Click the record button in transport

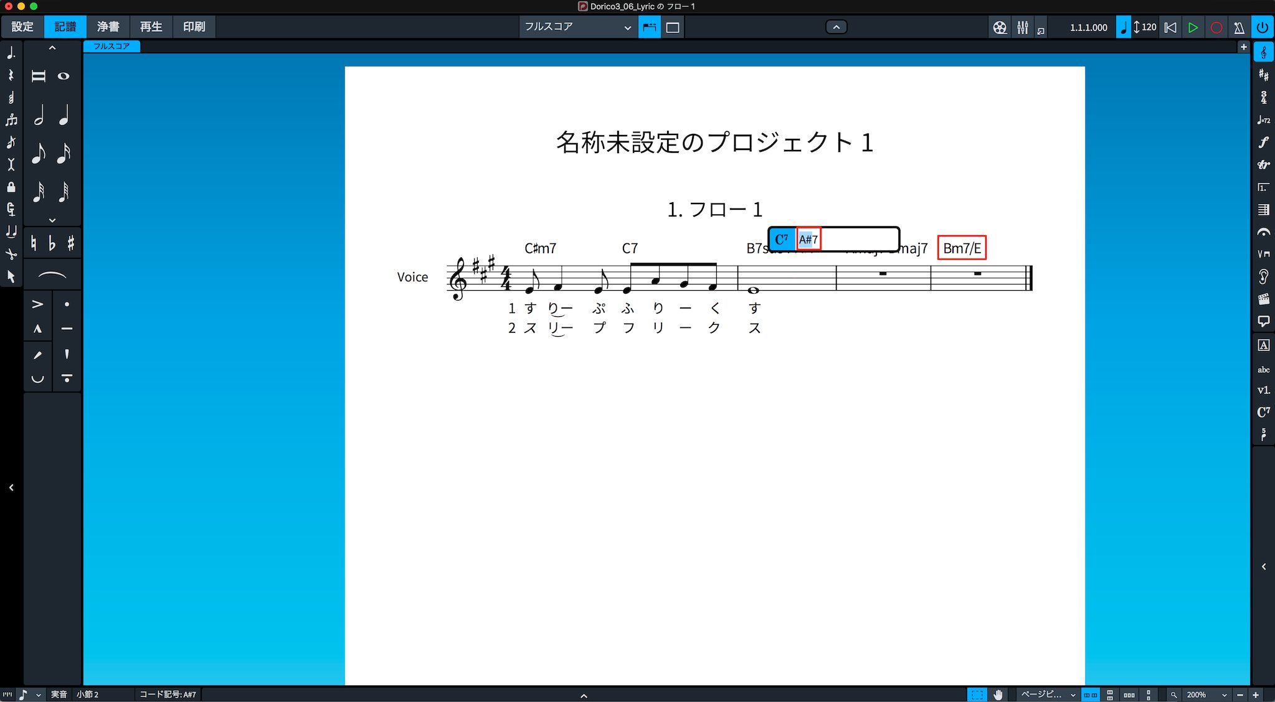1216,27
